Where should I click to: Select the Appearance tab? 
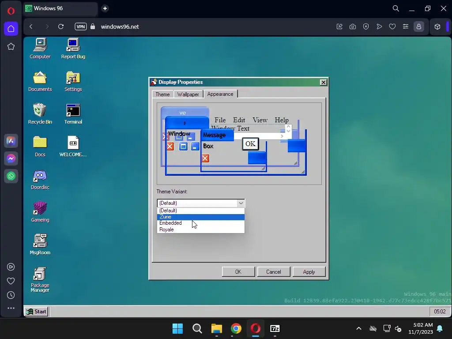point(220,94)
